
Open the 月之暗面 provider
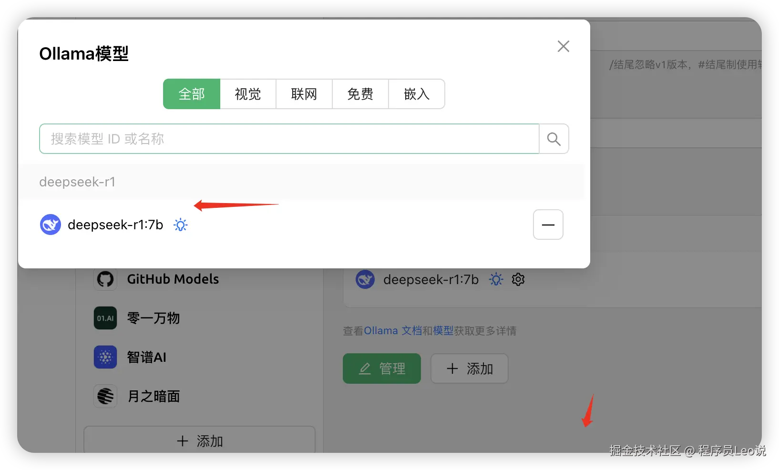tap(154, 396)
